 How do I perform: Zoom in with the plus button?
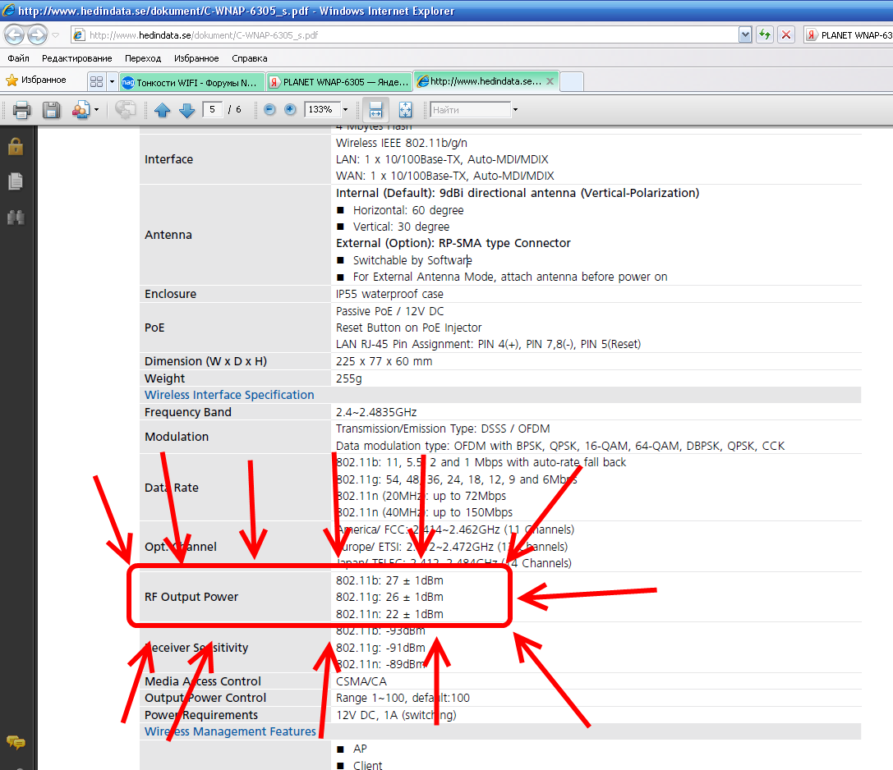(x=290, y=109)
